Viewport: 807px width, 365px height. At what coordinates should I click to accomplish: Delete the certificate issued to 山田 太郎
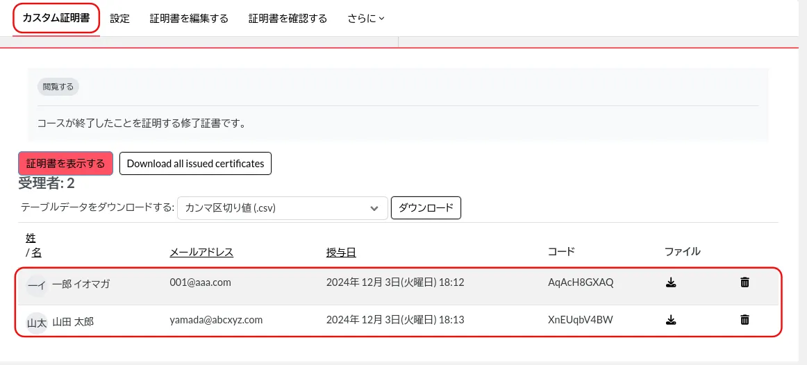744,320
